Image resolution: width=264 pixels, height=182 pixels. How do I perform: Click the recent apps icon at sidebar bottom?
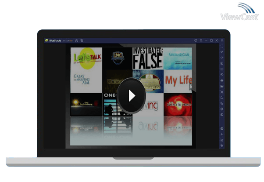(222, 146)
